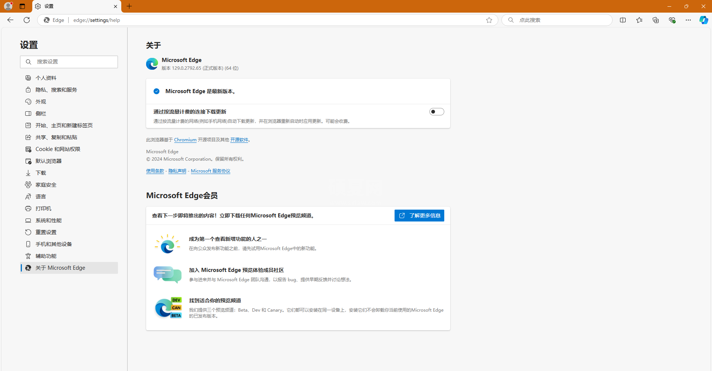Open 手机和其他设备 section
Screen dimensions: 712x371
pyautogui.click(x=69, y=244)
